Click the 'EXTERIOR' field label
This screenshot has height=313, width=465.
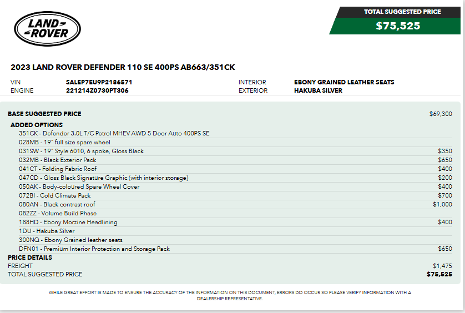pos(253,90)
